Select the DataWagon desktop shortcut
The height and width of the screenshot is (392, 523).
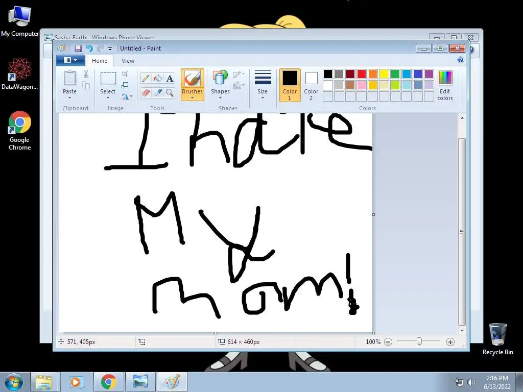(20, 73)
